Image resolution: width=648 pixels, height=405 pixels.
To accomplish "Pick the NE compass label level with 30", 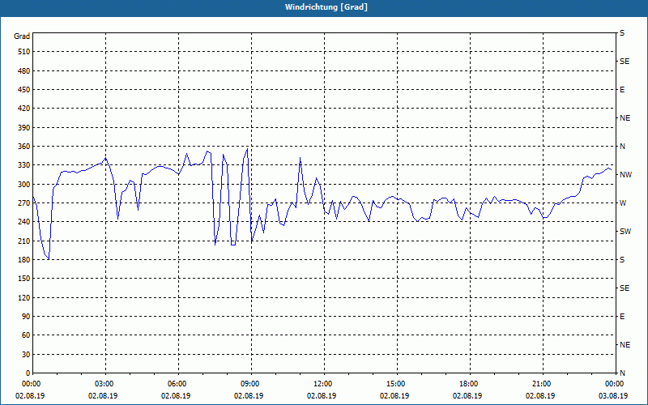I will click(x=625, y=345).
